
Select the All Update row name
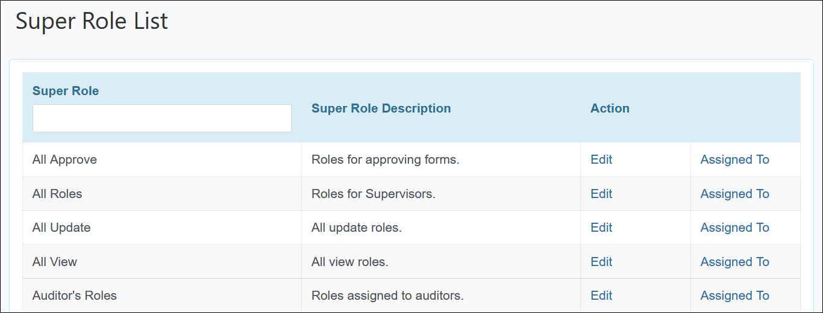click(61, 228)
